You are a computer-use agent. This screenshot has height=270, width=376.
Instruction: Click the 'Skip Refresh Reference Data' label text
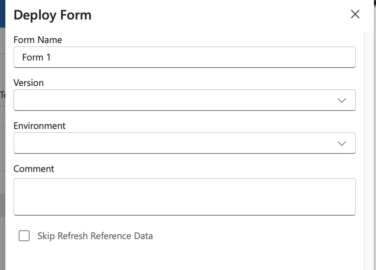coord(95,236)
